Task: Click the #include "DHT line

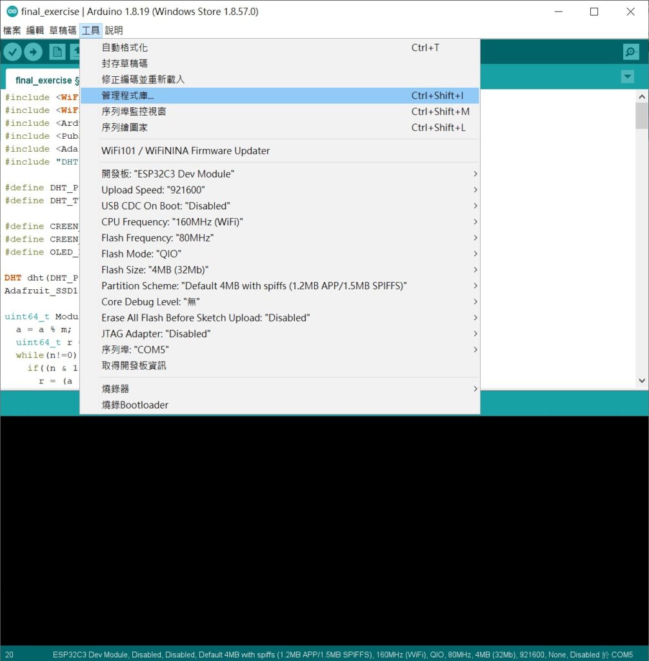Action: (41, 162)
